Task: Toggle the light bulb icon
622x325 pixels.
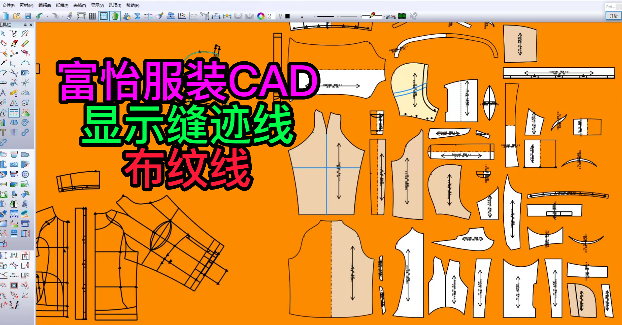Action: coord(280,16)
